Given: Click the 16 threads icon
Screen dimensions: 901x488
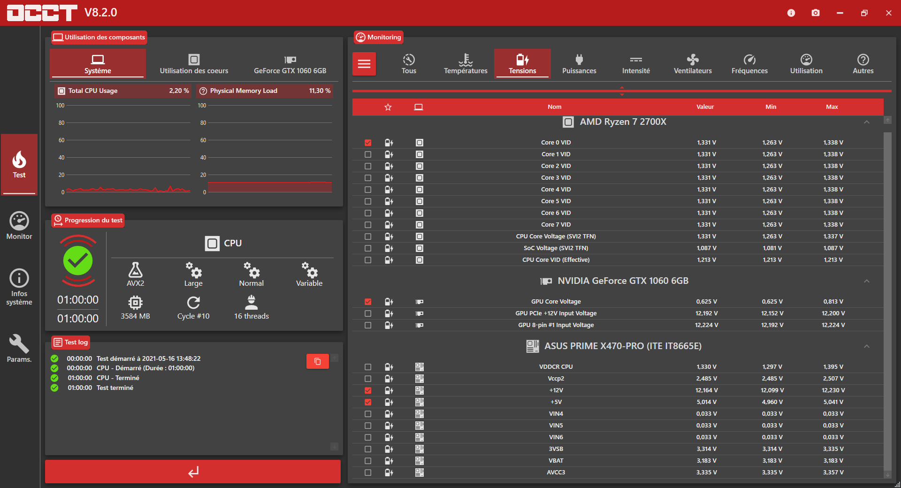Looking at the screenshot, I should pyautogui.click(x=252, y=303).
